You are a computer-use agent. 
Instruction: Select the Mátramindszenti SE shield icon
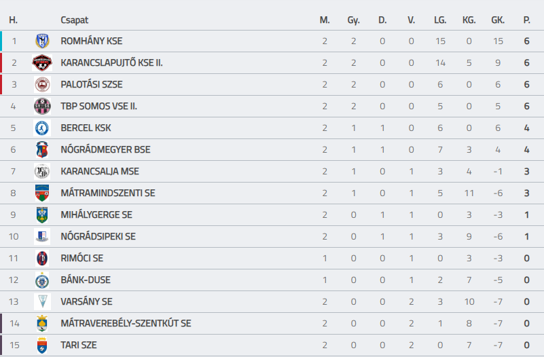(42, 193)
